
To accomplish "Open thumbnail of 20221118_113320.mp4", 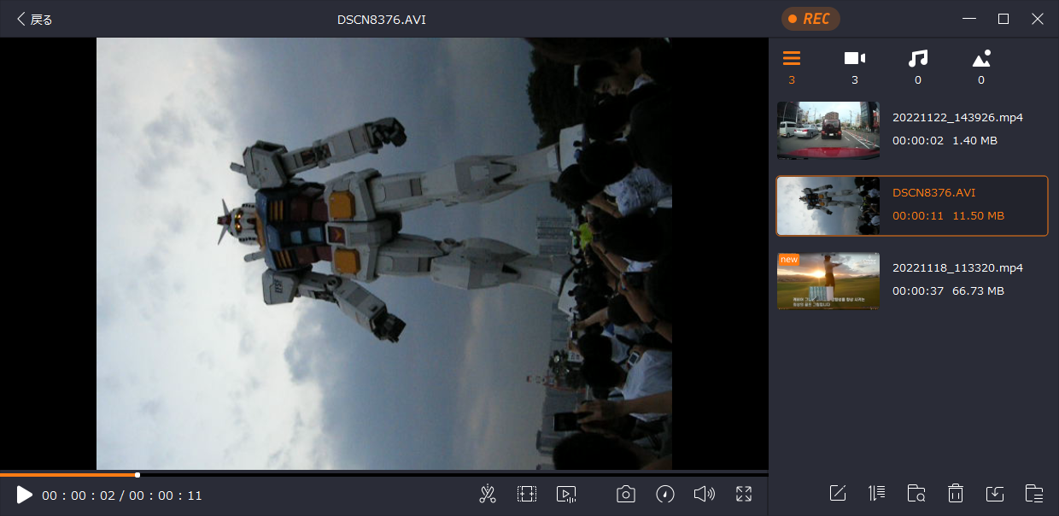I will coord(828,281).
